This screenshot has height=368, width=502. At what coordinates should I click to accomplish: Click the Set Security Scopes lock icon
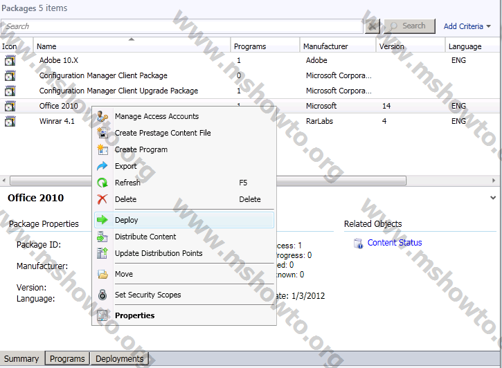(102, 295)
